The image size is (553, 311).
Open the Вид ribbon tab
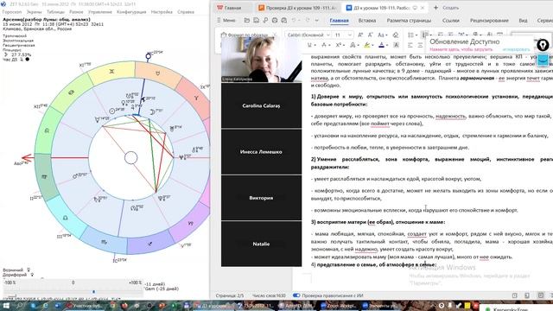(523, 21)
